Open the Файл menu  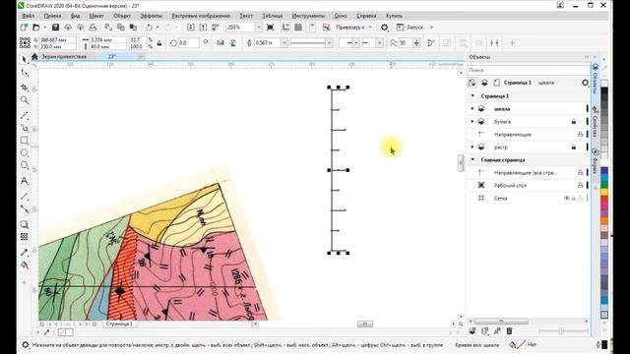click(29, 16)
